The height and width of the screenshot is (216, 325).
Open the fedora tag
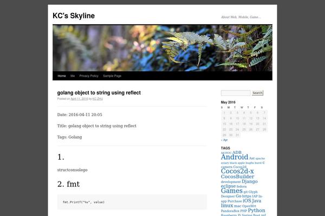tap(242, 186)
